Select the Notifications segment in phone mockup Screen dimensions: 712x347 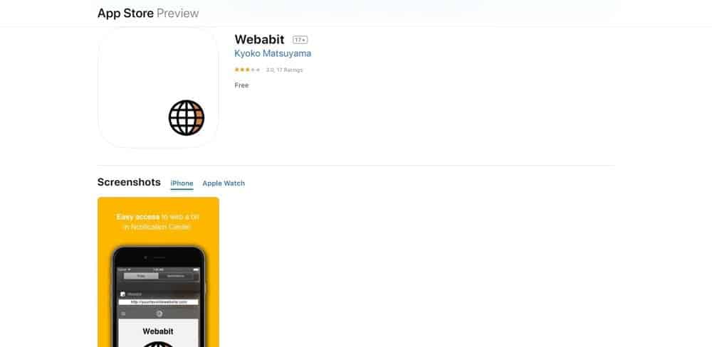(x=176, y=276)
